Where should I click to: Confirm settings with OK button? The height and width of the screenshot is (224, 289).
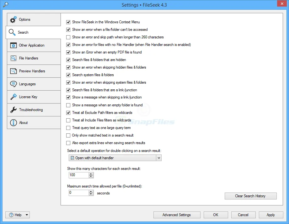(x=216, y=215)
